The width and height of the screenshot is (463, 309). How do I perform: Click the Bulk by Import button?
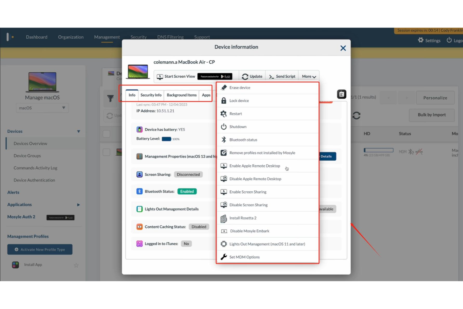click(432, 115)
